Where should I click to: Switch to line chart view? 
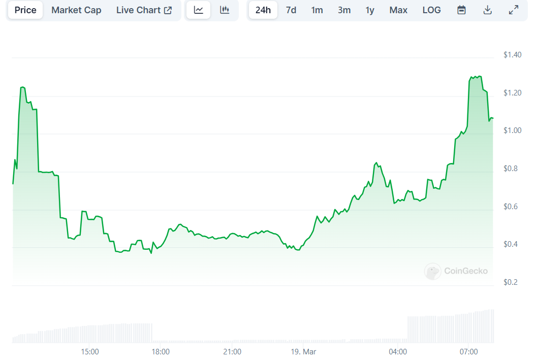pos(199,10)
